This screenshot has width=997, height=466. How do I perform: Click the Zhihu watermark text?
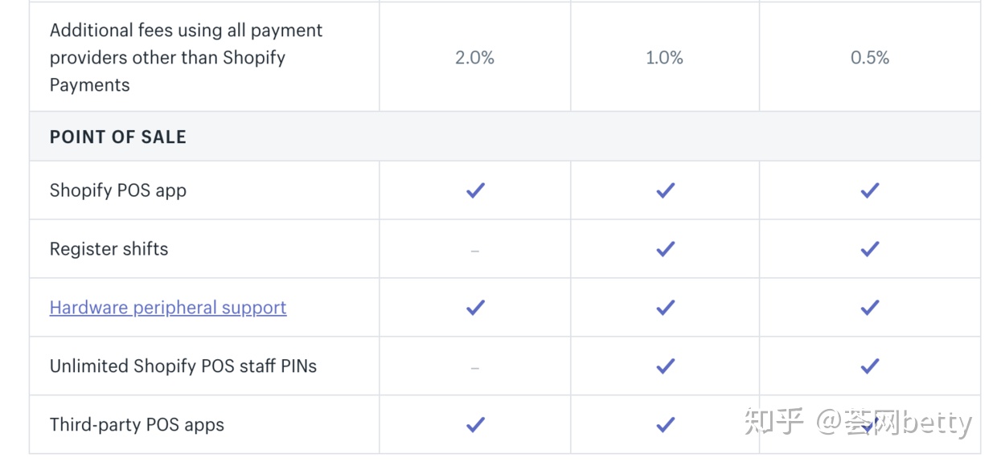pos(857,422)
